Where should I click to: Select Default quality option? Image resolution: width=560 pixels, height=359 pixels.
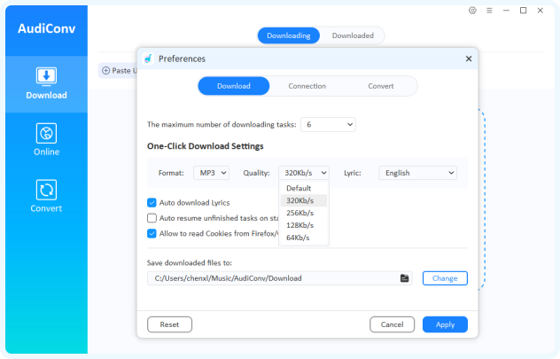(x=304, y=188)
